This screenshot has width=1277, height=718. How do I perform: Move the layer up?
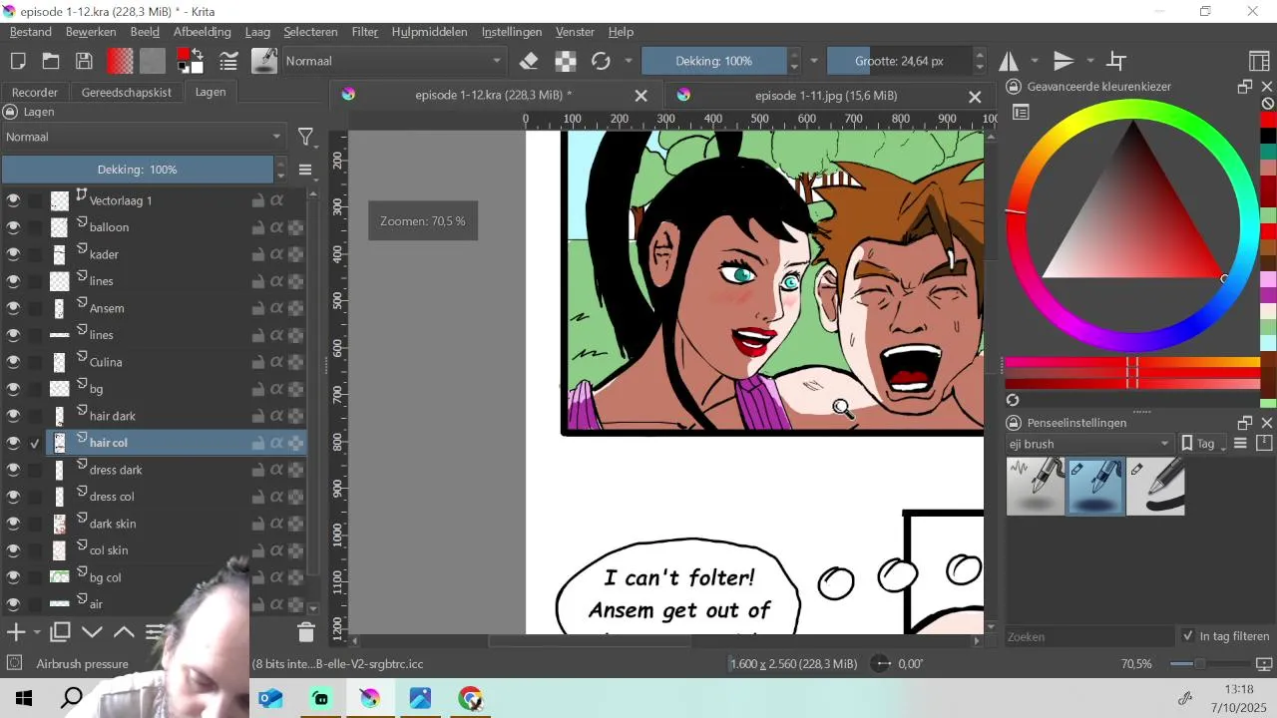pos(124,632)
